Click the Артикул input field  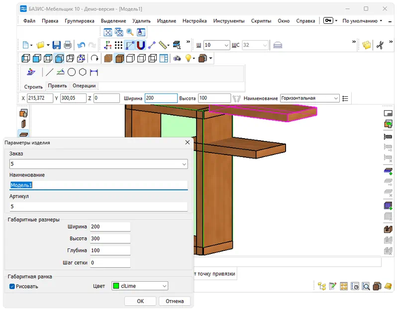click(x=99, y=207)
